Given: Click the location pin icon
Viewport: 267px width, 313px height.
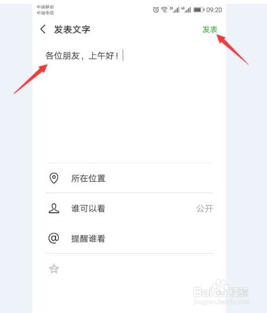Looking at the screenshot, I should coord(54,178).
